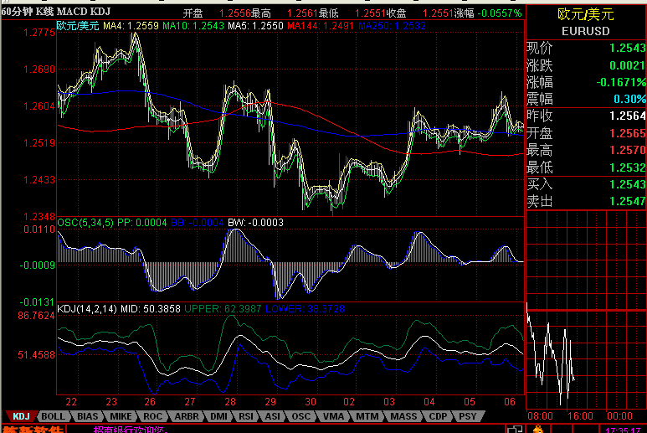Click the orange bell alert icon
The height and width of the screenshot is (433, 647).
click(537, 430)
